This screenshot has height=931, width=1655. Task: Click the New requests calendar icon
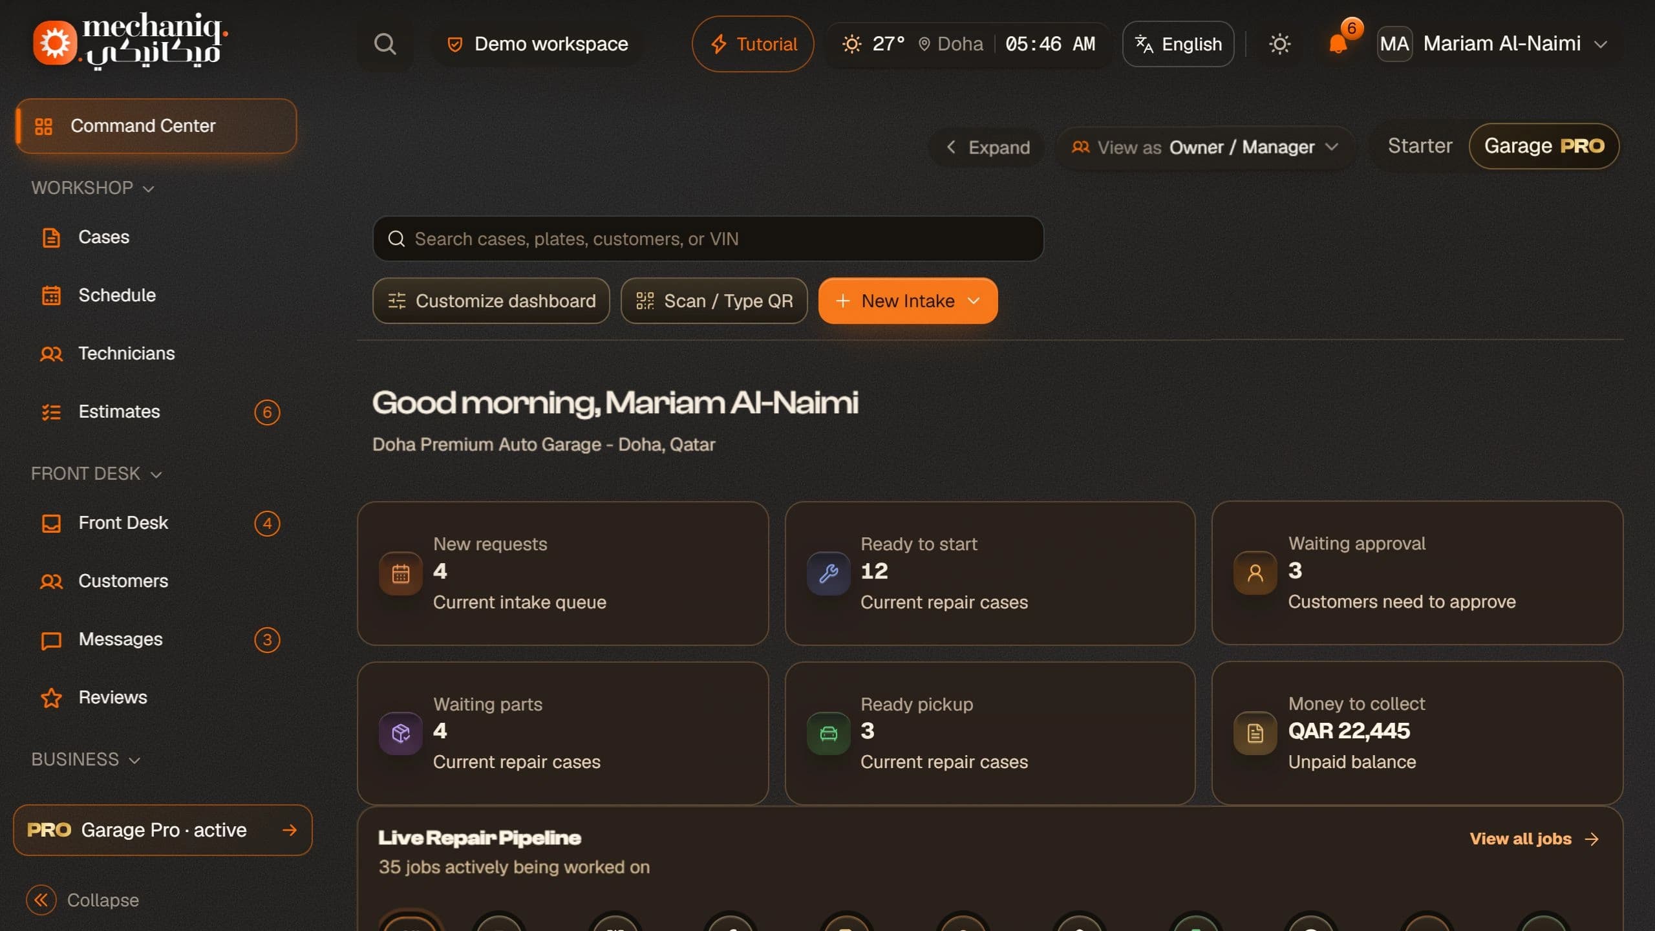pyautogui.click(x=401, y=573)
